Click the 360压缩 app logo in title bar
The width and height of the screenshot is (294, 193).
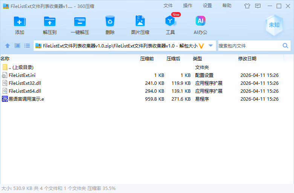coord(6,6)
